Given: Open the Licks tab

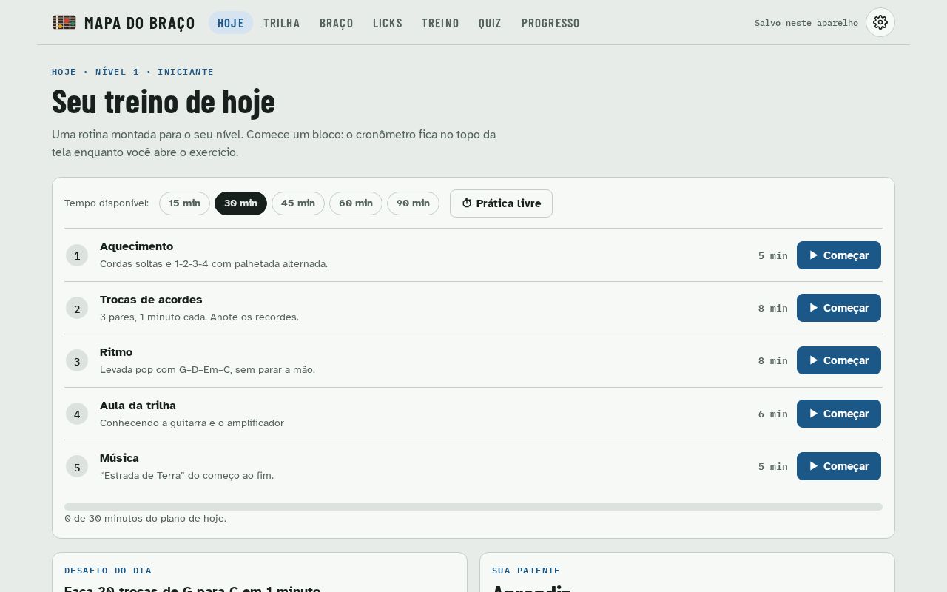Looking at the screenshot, I should (x=388, y=23).
